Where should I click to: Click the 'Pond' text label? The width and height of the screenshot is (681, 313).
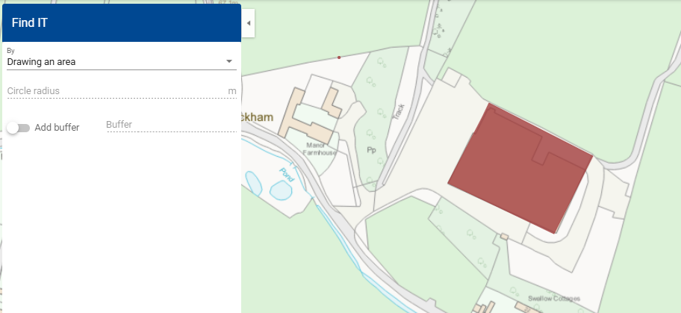tap(284, 176)
